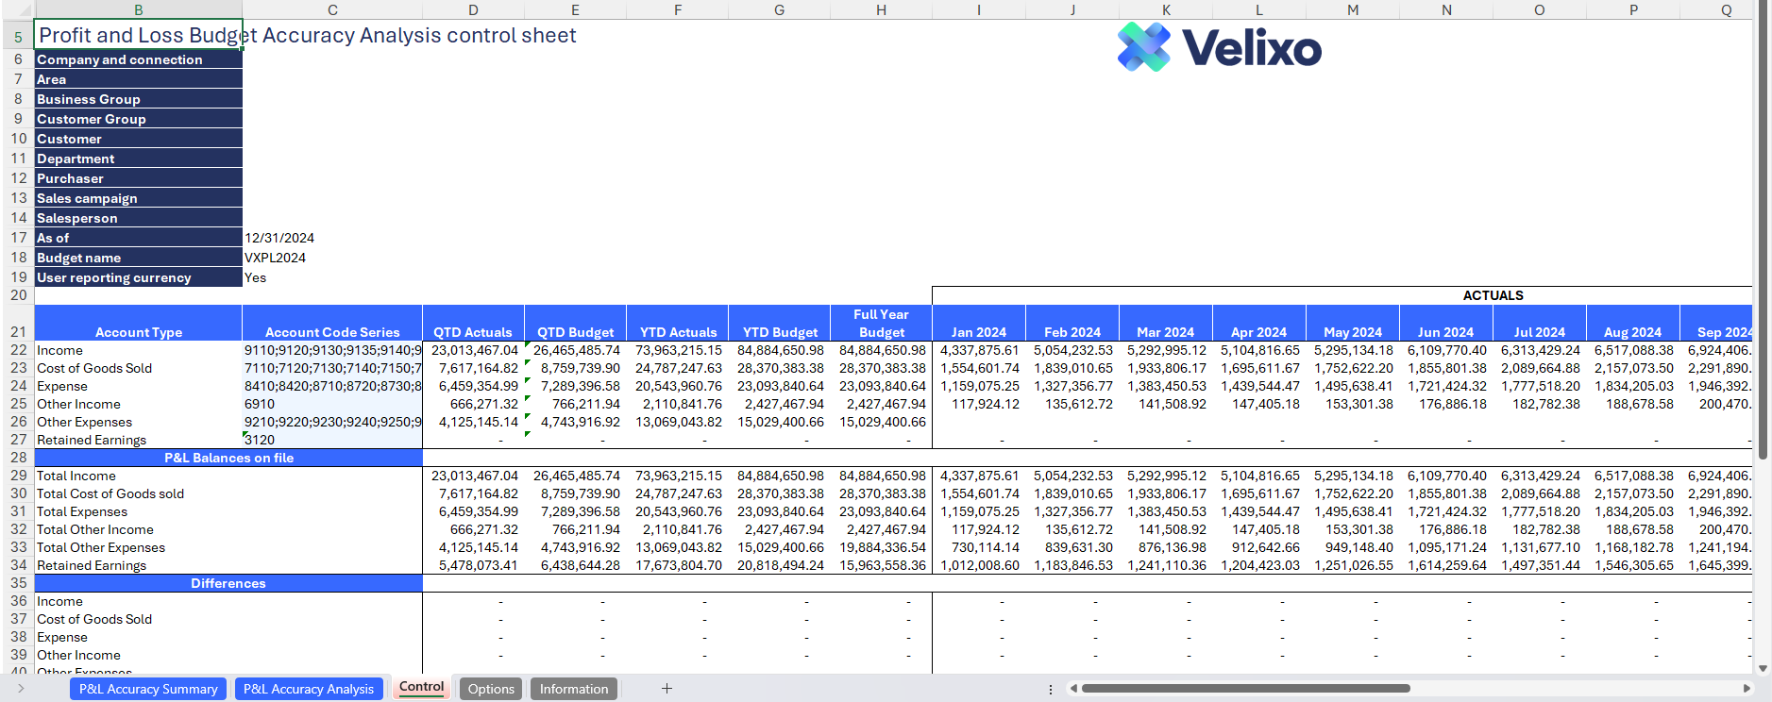Image resolution: width=1772 pixels, height=702 pixels.
Task: Click the vertical scrollbar down arrow
Action: click(x=1763, y=668)
